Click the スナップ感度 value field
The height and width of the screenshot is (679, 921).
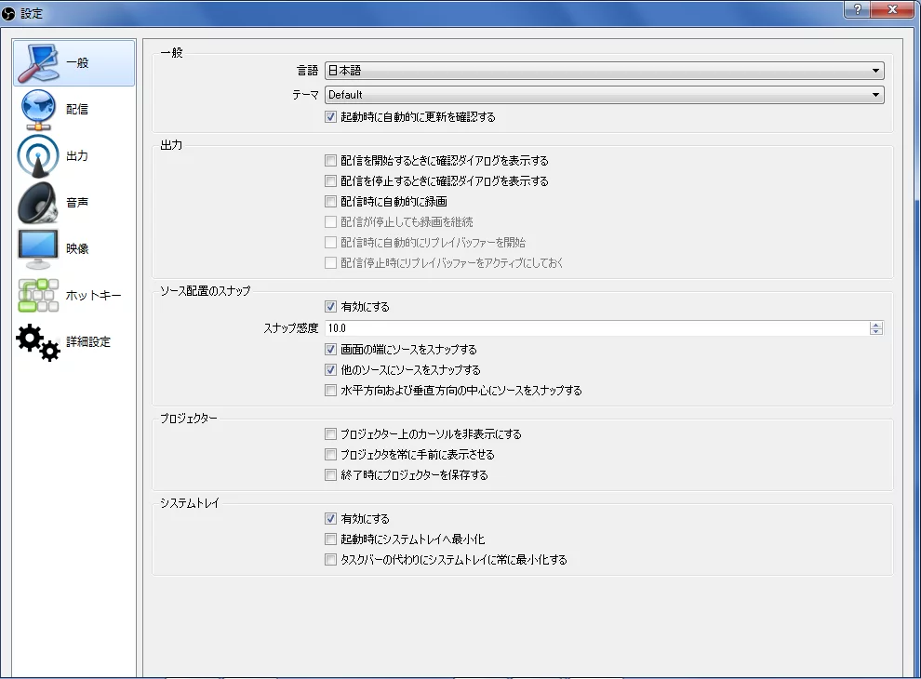coord(596,328)
